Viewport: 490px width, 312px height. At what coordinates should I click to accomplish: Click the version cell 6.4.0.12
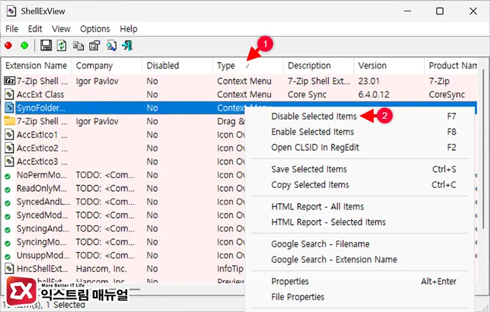point(374,95)
